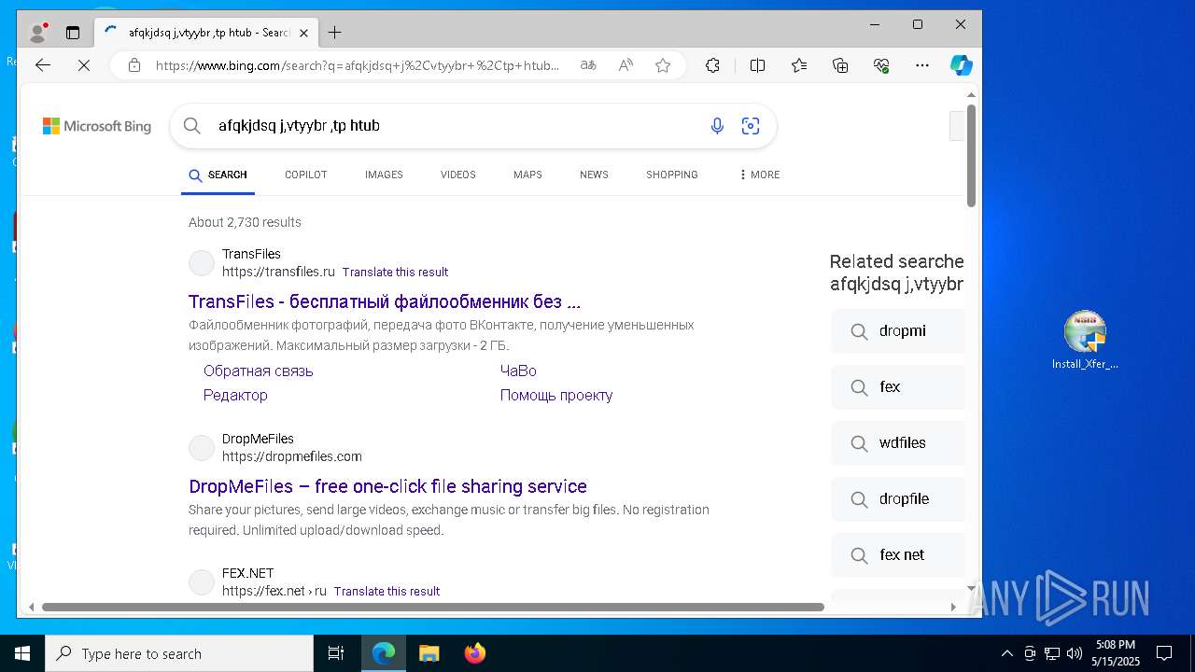Switch to the SHOPPING tab

click(x=672, y=175)
